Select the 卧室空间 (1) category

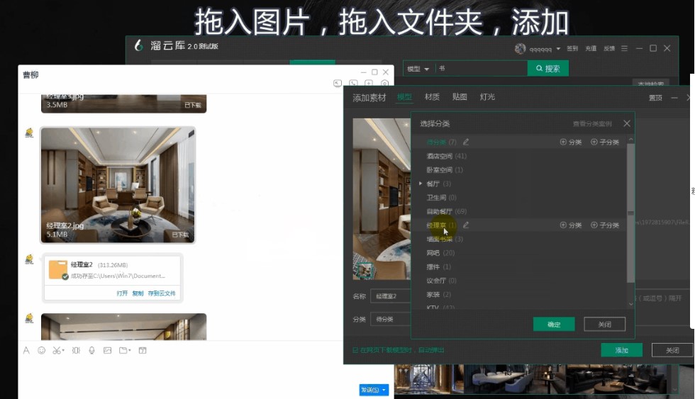tap(445, 169)
